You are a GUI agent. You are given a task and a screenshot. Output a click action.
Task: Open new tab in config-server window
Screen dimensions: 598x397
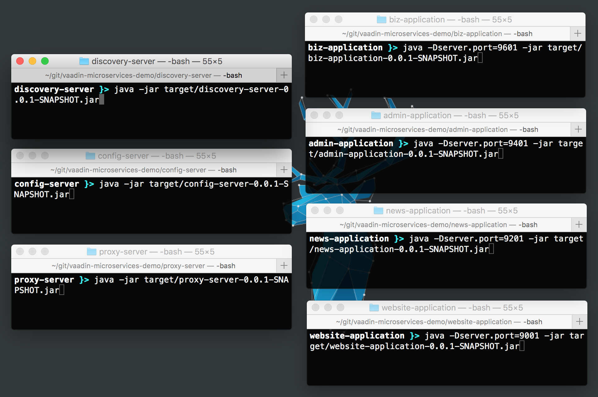[284, 170]
